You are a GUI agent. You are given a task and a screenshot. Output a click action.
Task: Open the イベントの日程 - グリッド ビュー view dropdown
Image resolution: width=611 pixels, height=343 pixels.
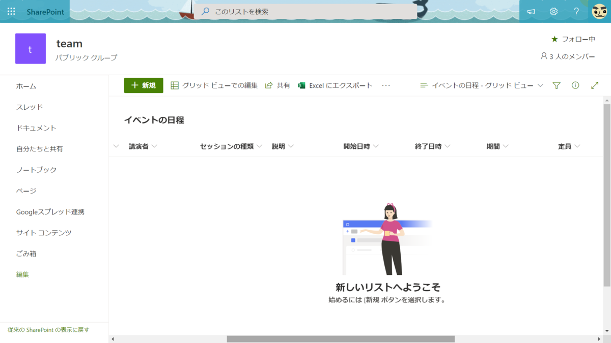(x=482, y=85)
